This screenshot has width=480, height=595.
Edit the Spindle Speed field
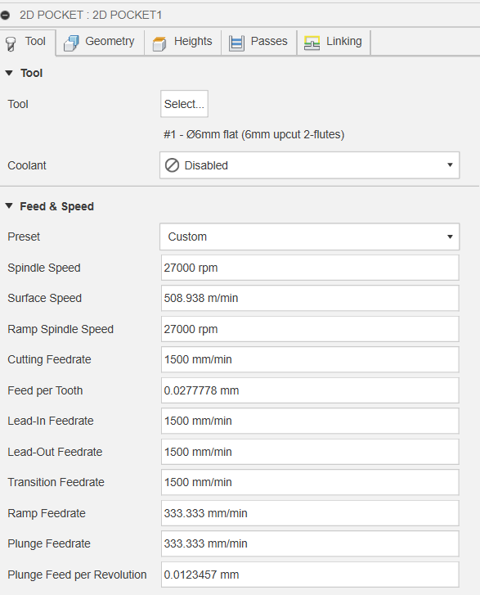point(310,268)
